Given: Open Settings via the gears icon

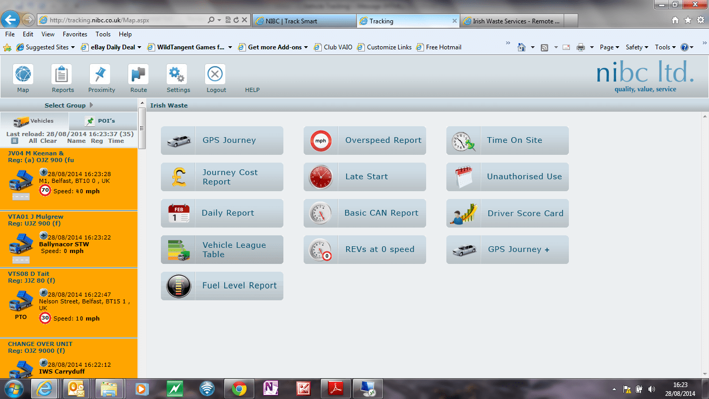Looking at the screenshot, I should [x=178, y=75].
